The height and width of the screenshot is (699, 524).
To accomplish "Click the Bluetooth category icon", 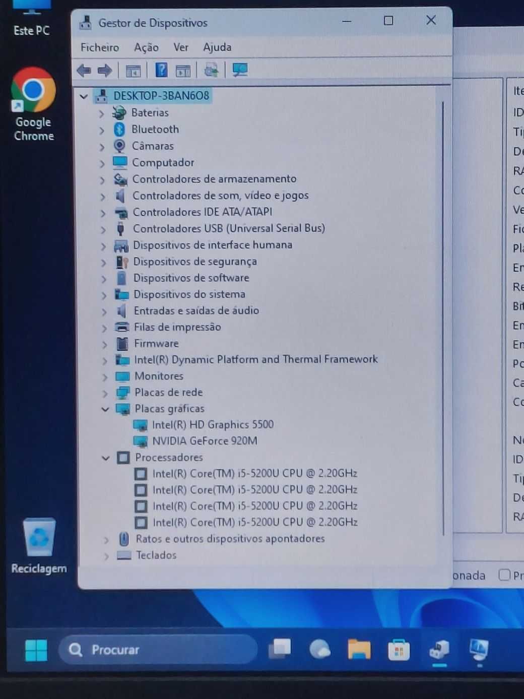I will click(119, 130).
